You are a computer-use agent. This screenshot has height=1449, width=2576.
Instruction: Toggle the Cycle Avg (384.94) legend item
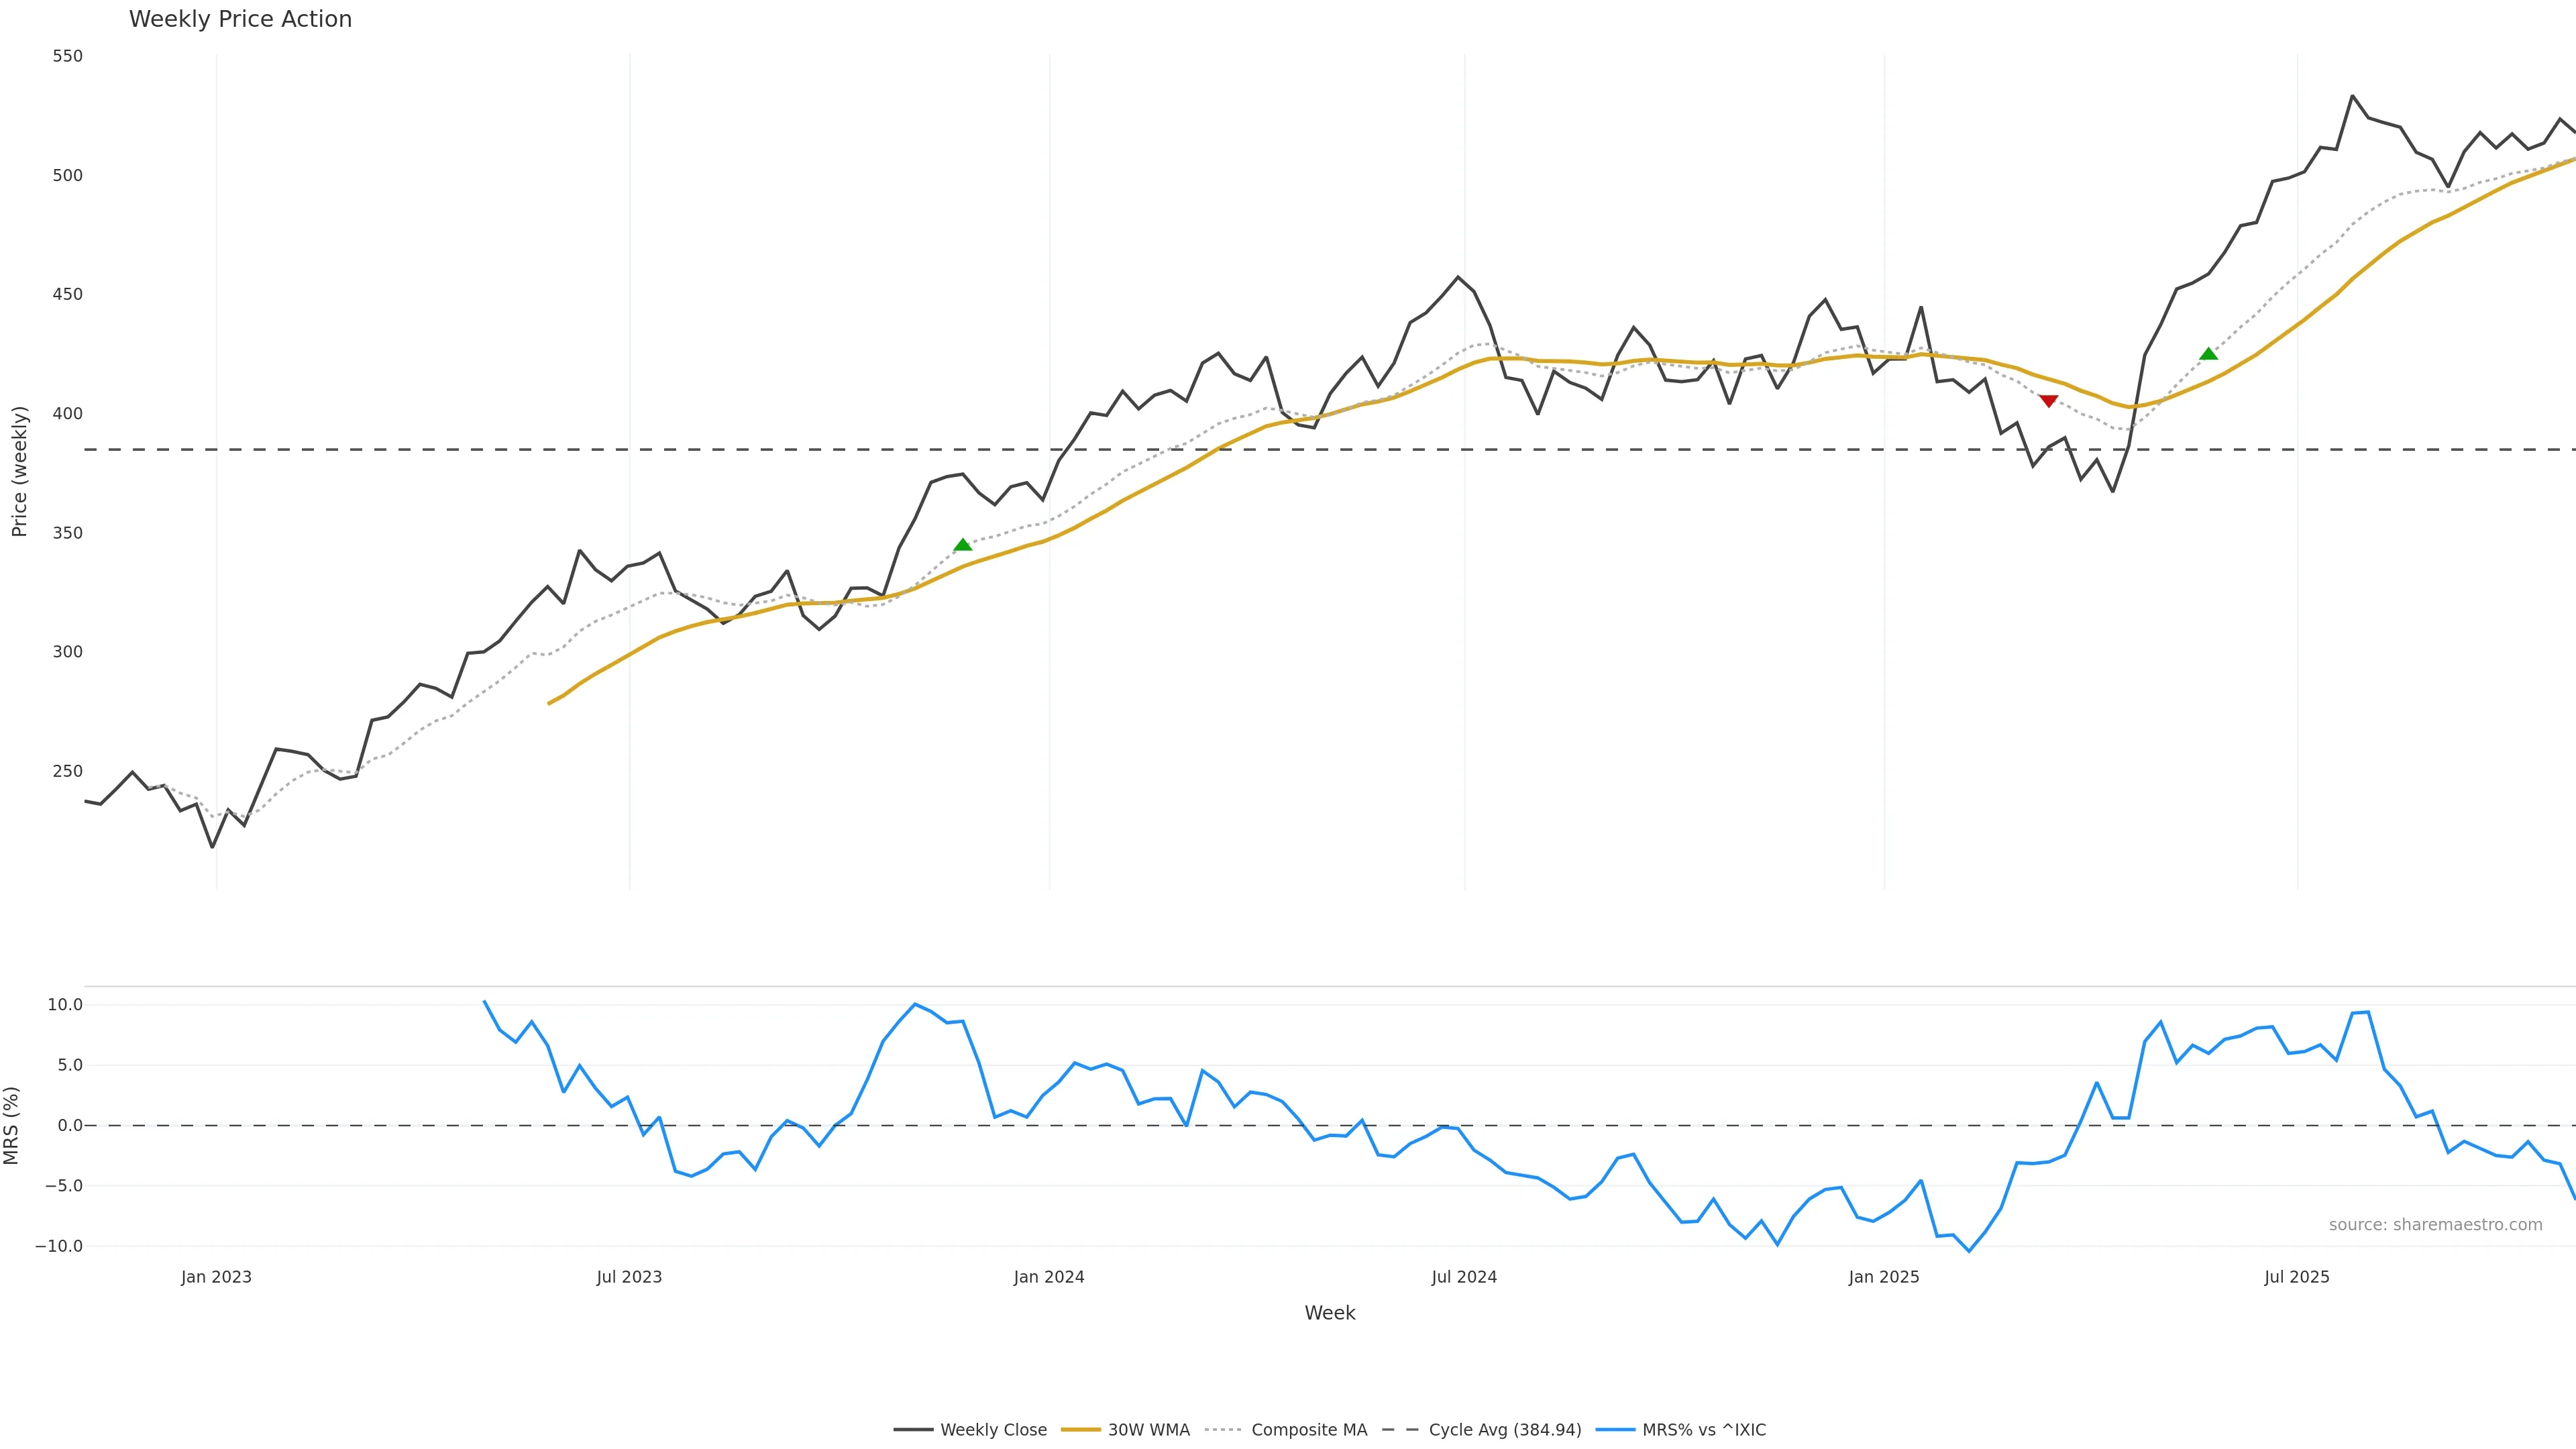(x=1504, y=1430)
